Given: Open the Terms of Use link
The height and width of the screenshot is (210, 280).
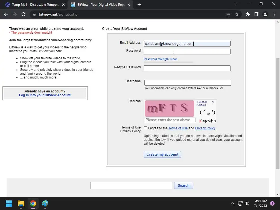Looking at the screenshot, I should point(178,128).
